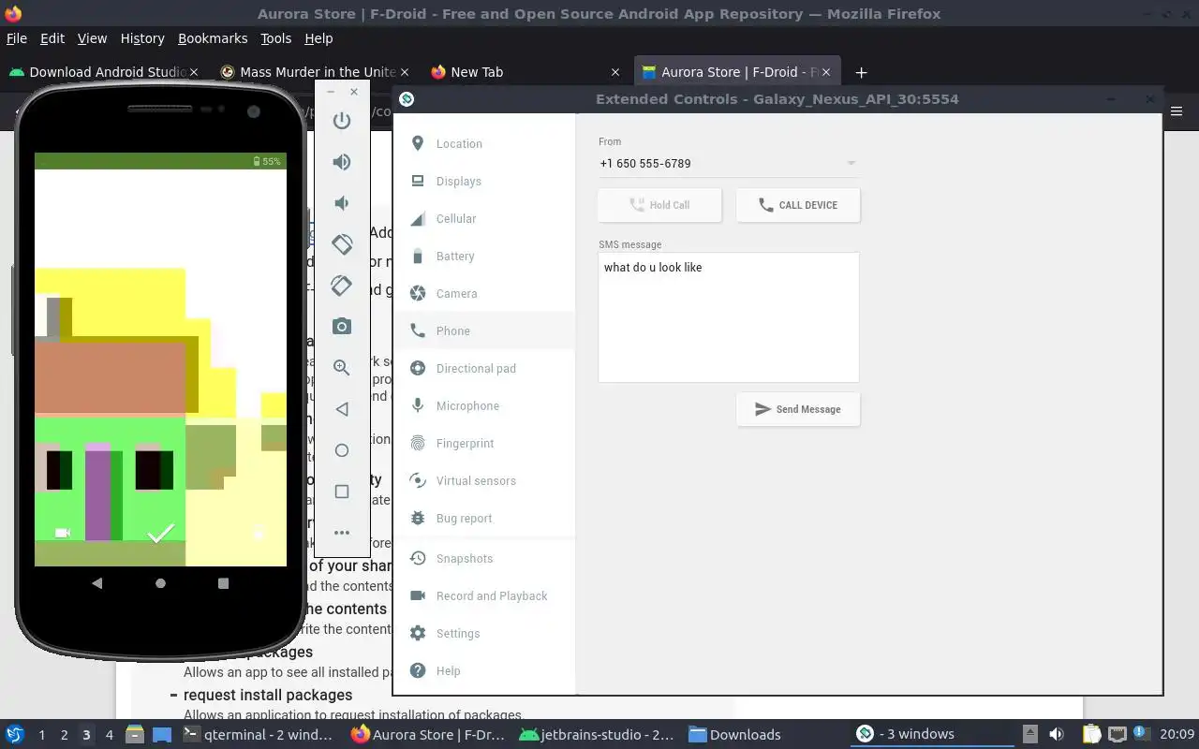Open the Firefox History menu
The image size is (1199, 749).
point(142,38)
